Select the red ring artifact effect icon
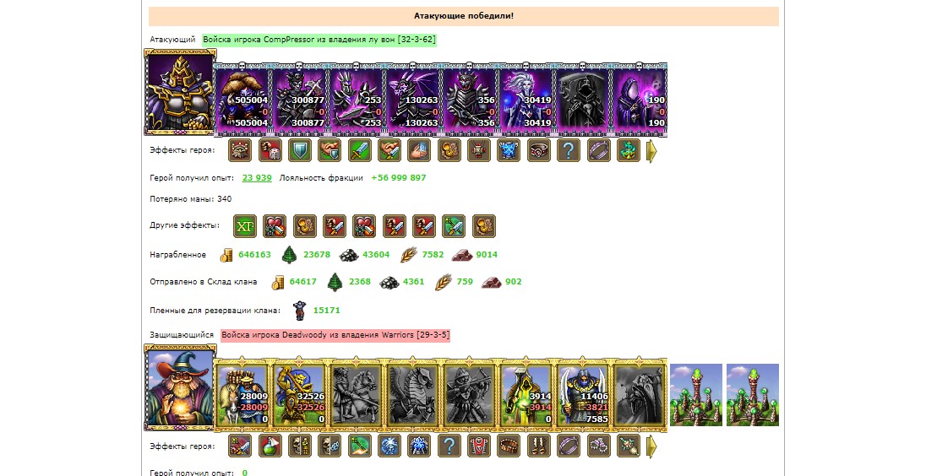Viewport: 926px width, 476px height. [x=538, y=150]
